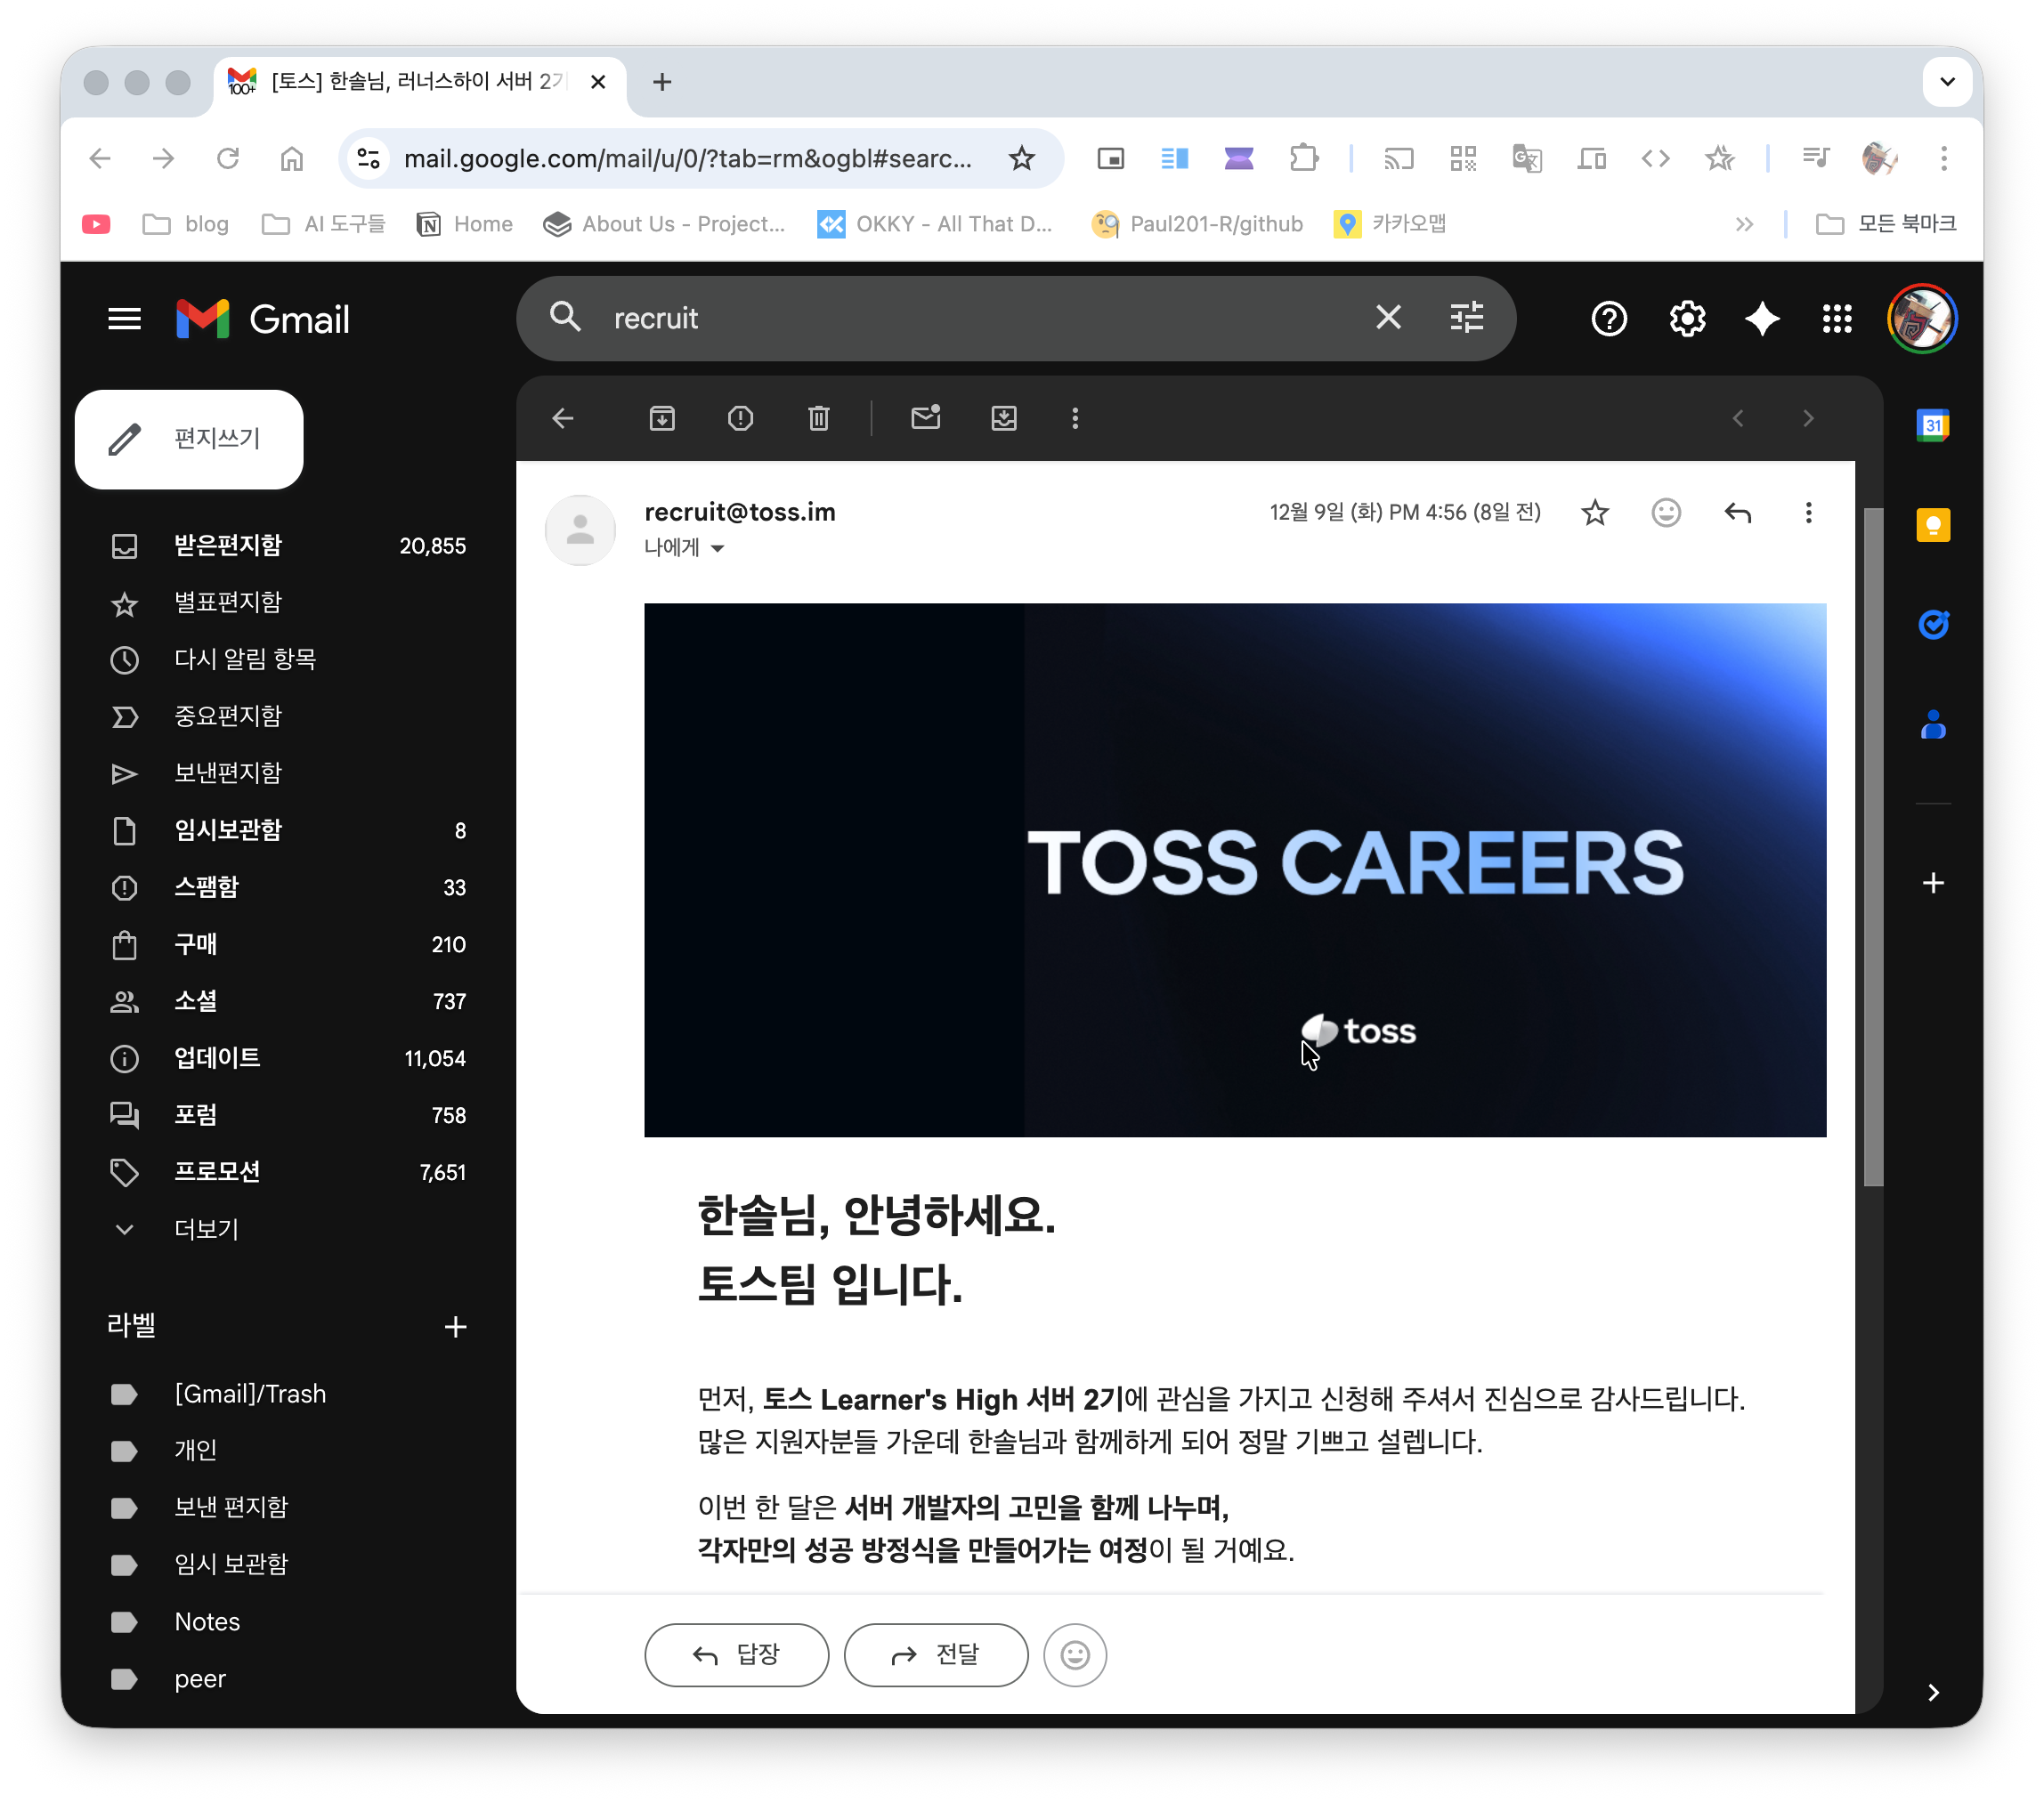Click the 편지쓰기 compose button
The height and width of the screenshot is (1803, 2044).
pyautogui.click(x=189, y=440)
